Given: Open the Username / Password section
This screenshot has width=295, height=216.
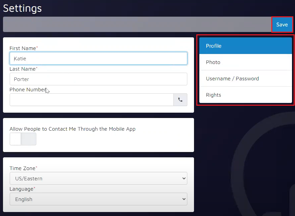Looking at the screenshot, I should pyautogui.click(x=245, y=79).
